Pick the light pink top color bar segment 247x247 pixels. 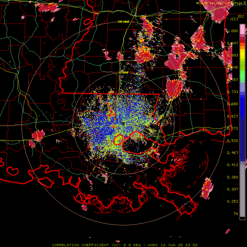pyautogui.click(x=242, y=29)
